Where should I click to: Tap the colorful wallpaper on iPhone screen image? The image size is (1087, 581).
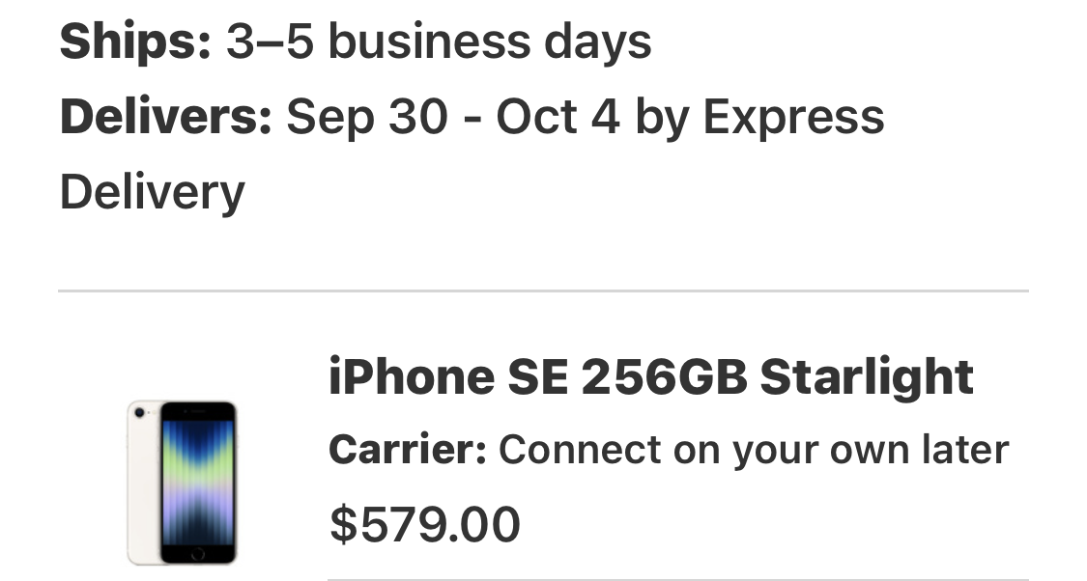(x=197, y=478)
